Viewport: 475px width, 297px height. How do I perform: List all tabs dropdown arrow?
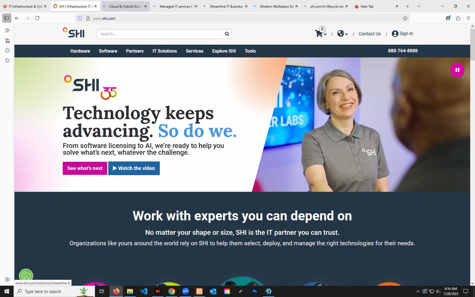point(419,6)
